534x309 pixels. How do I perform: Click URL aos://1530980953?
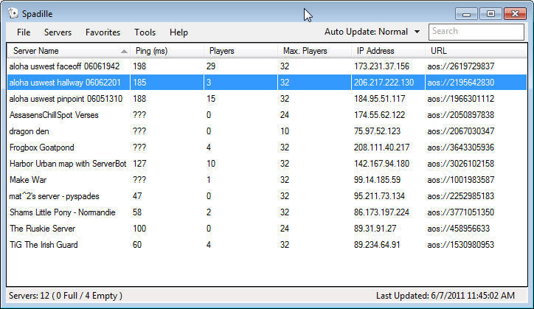(461, 245)
